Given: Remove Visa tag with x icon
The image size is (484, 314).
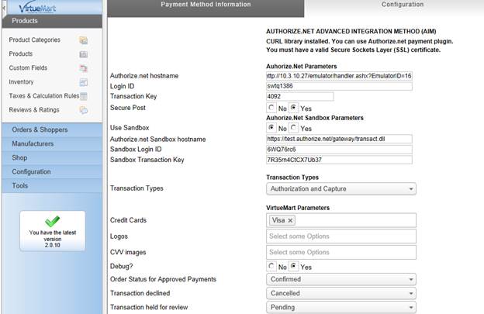Looking at the screenshot, I should coord(290,221).
